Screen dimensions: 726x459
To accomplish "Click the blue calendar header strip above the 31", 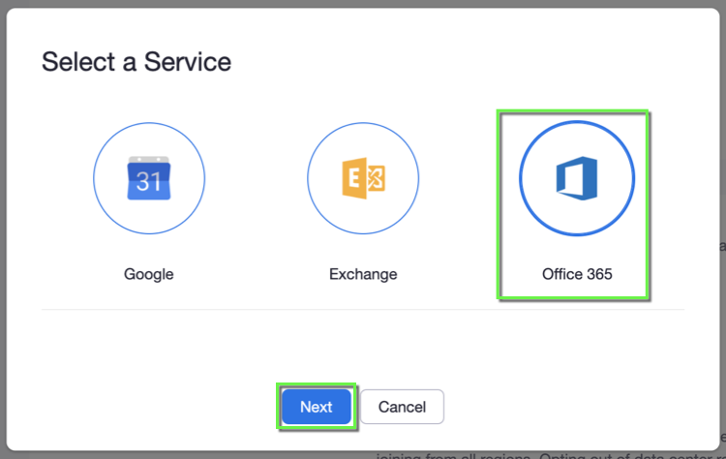I will coord(148,163).
